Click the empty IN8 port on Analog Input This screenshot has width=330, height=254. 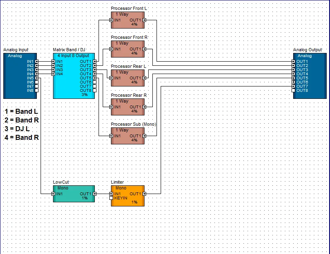pos(36,91)
